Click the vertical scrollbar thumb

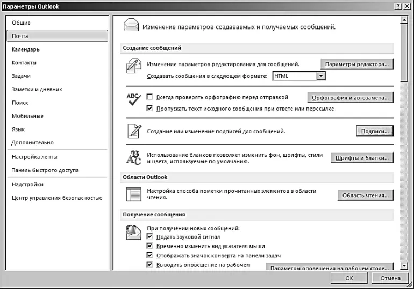tap(404, 52)
